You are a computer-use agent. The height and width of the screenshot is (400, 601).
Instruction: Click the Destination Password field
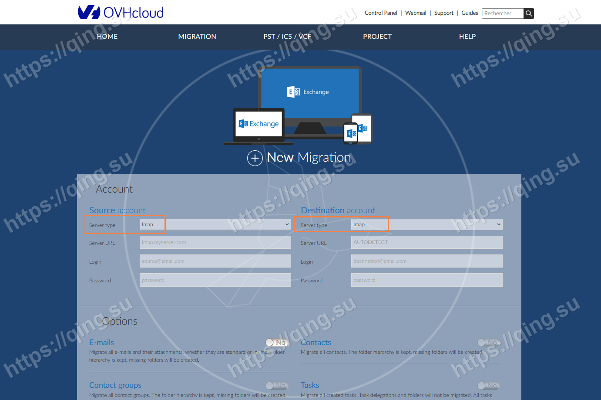pos(427,280)
